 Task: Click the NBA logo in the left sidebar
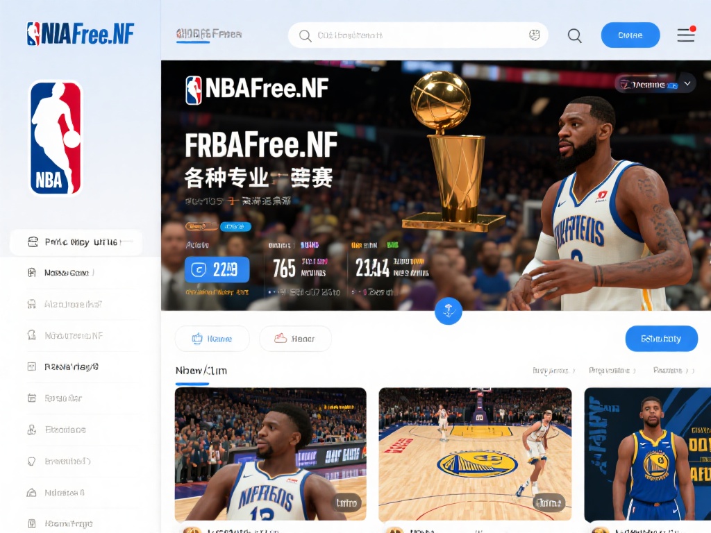[56, 138]
